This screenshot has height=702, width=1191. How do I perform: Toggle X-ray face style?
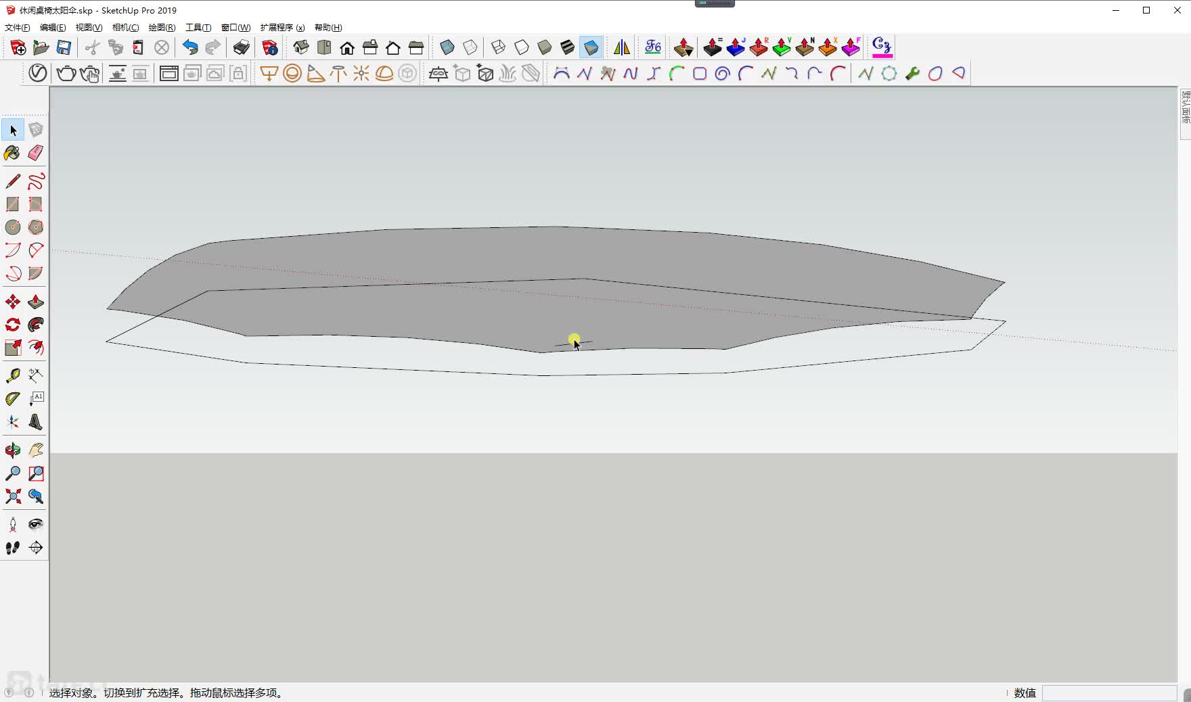point(447,47)
